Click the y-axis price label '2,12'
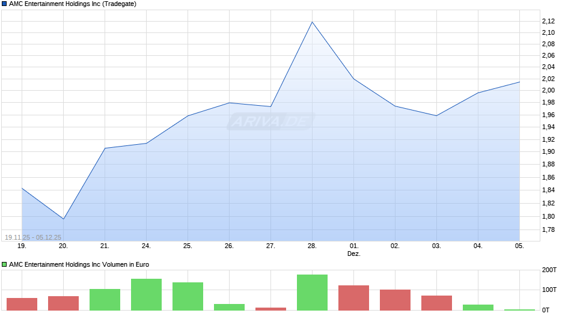This screenshot has height=316, width=565. [x=548, y=22]
